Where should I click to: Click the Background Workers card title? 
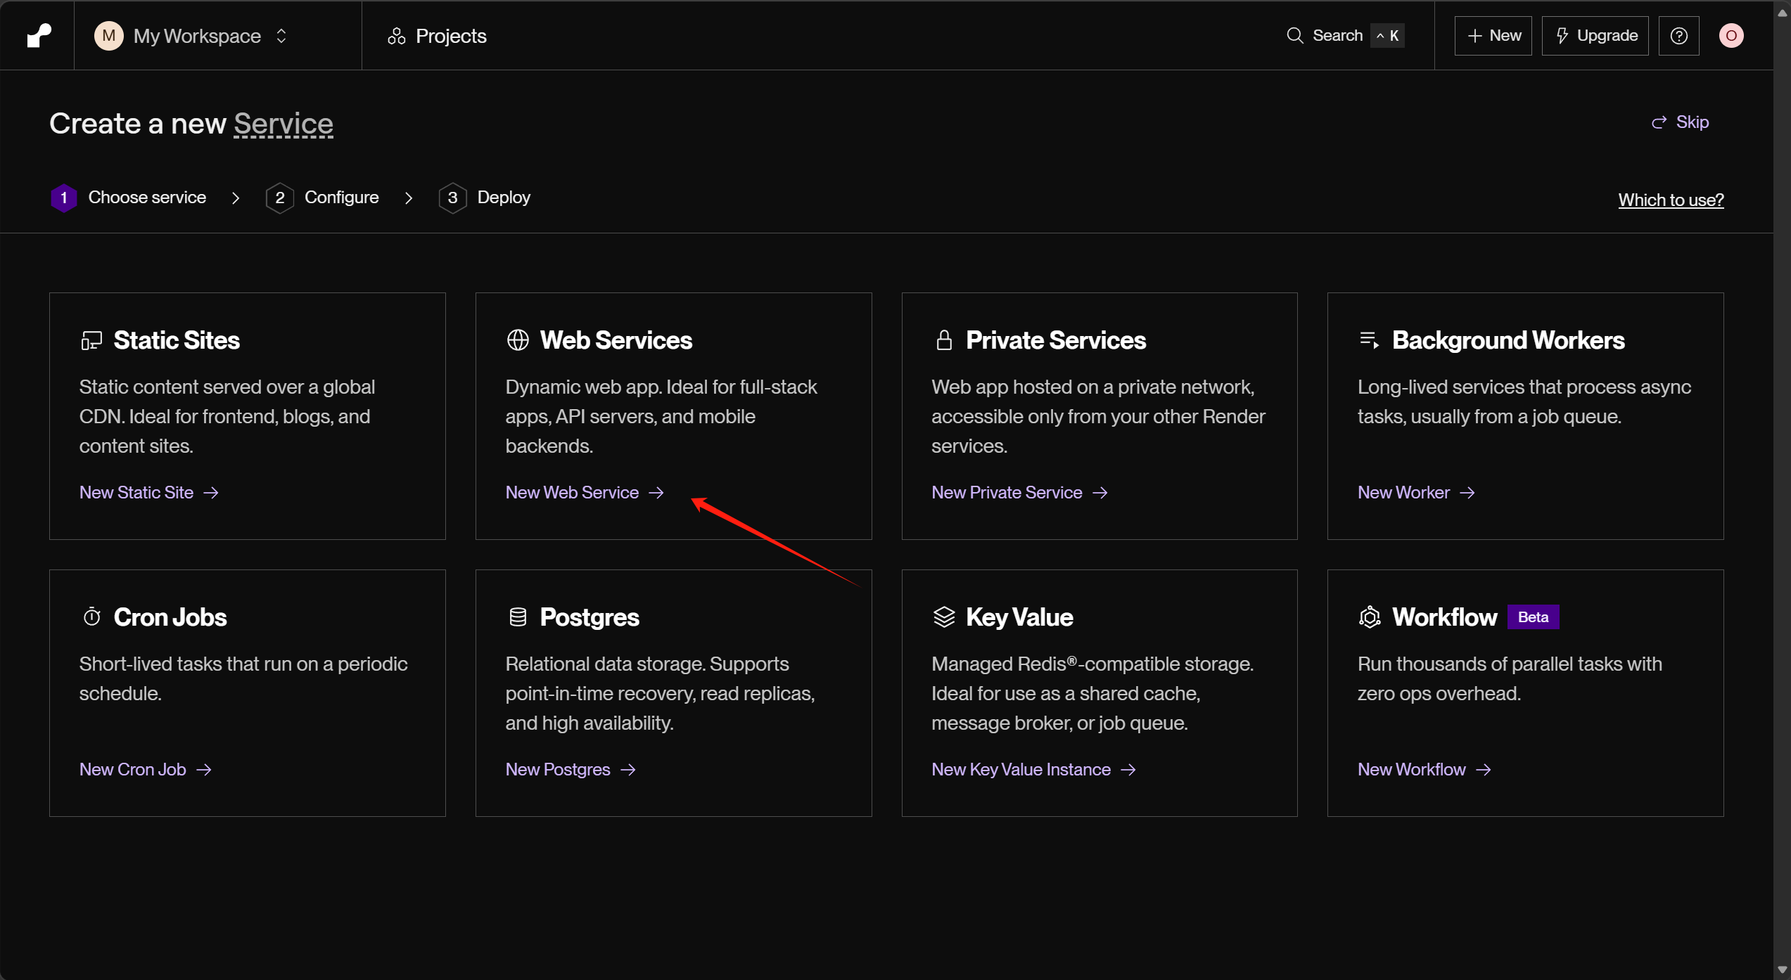[1508, 340]
